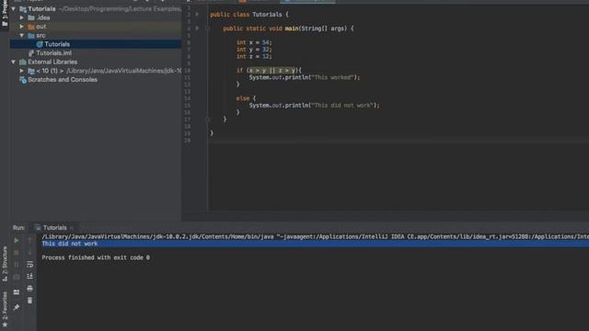The width and height of the screenshot is (589, 331).
Task: Select the src folder row
Action: pyautogui.click(x=96, y=35)
